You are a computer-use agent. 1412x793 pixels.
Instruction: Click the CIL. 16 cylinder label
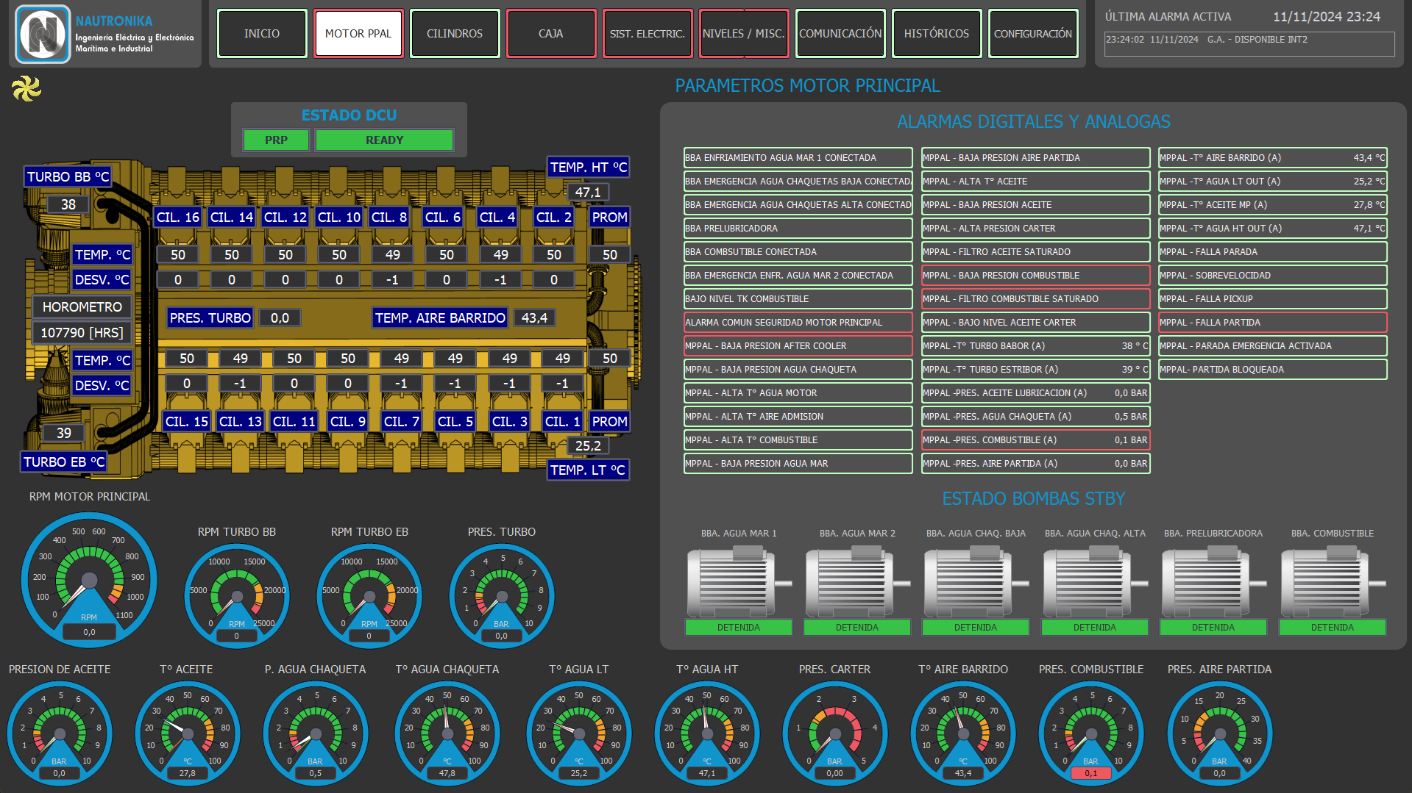click(178, 217)
